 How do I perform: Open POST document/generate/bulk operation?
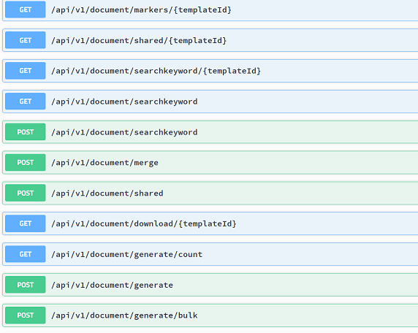(x=210, y=315)
